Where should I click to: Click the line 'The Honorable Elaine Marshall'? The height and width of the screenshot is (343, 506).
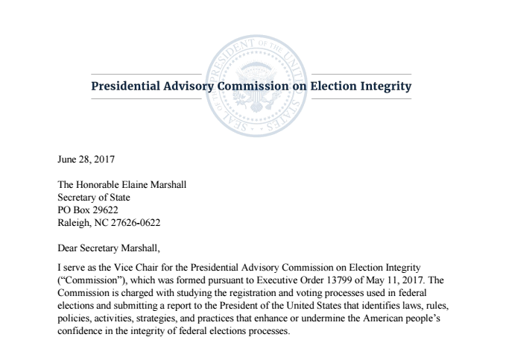[118, 185]
